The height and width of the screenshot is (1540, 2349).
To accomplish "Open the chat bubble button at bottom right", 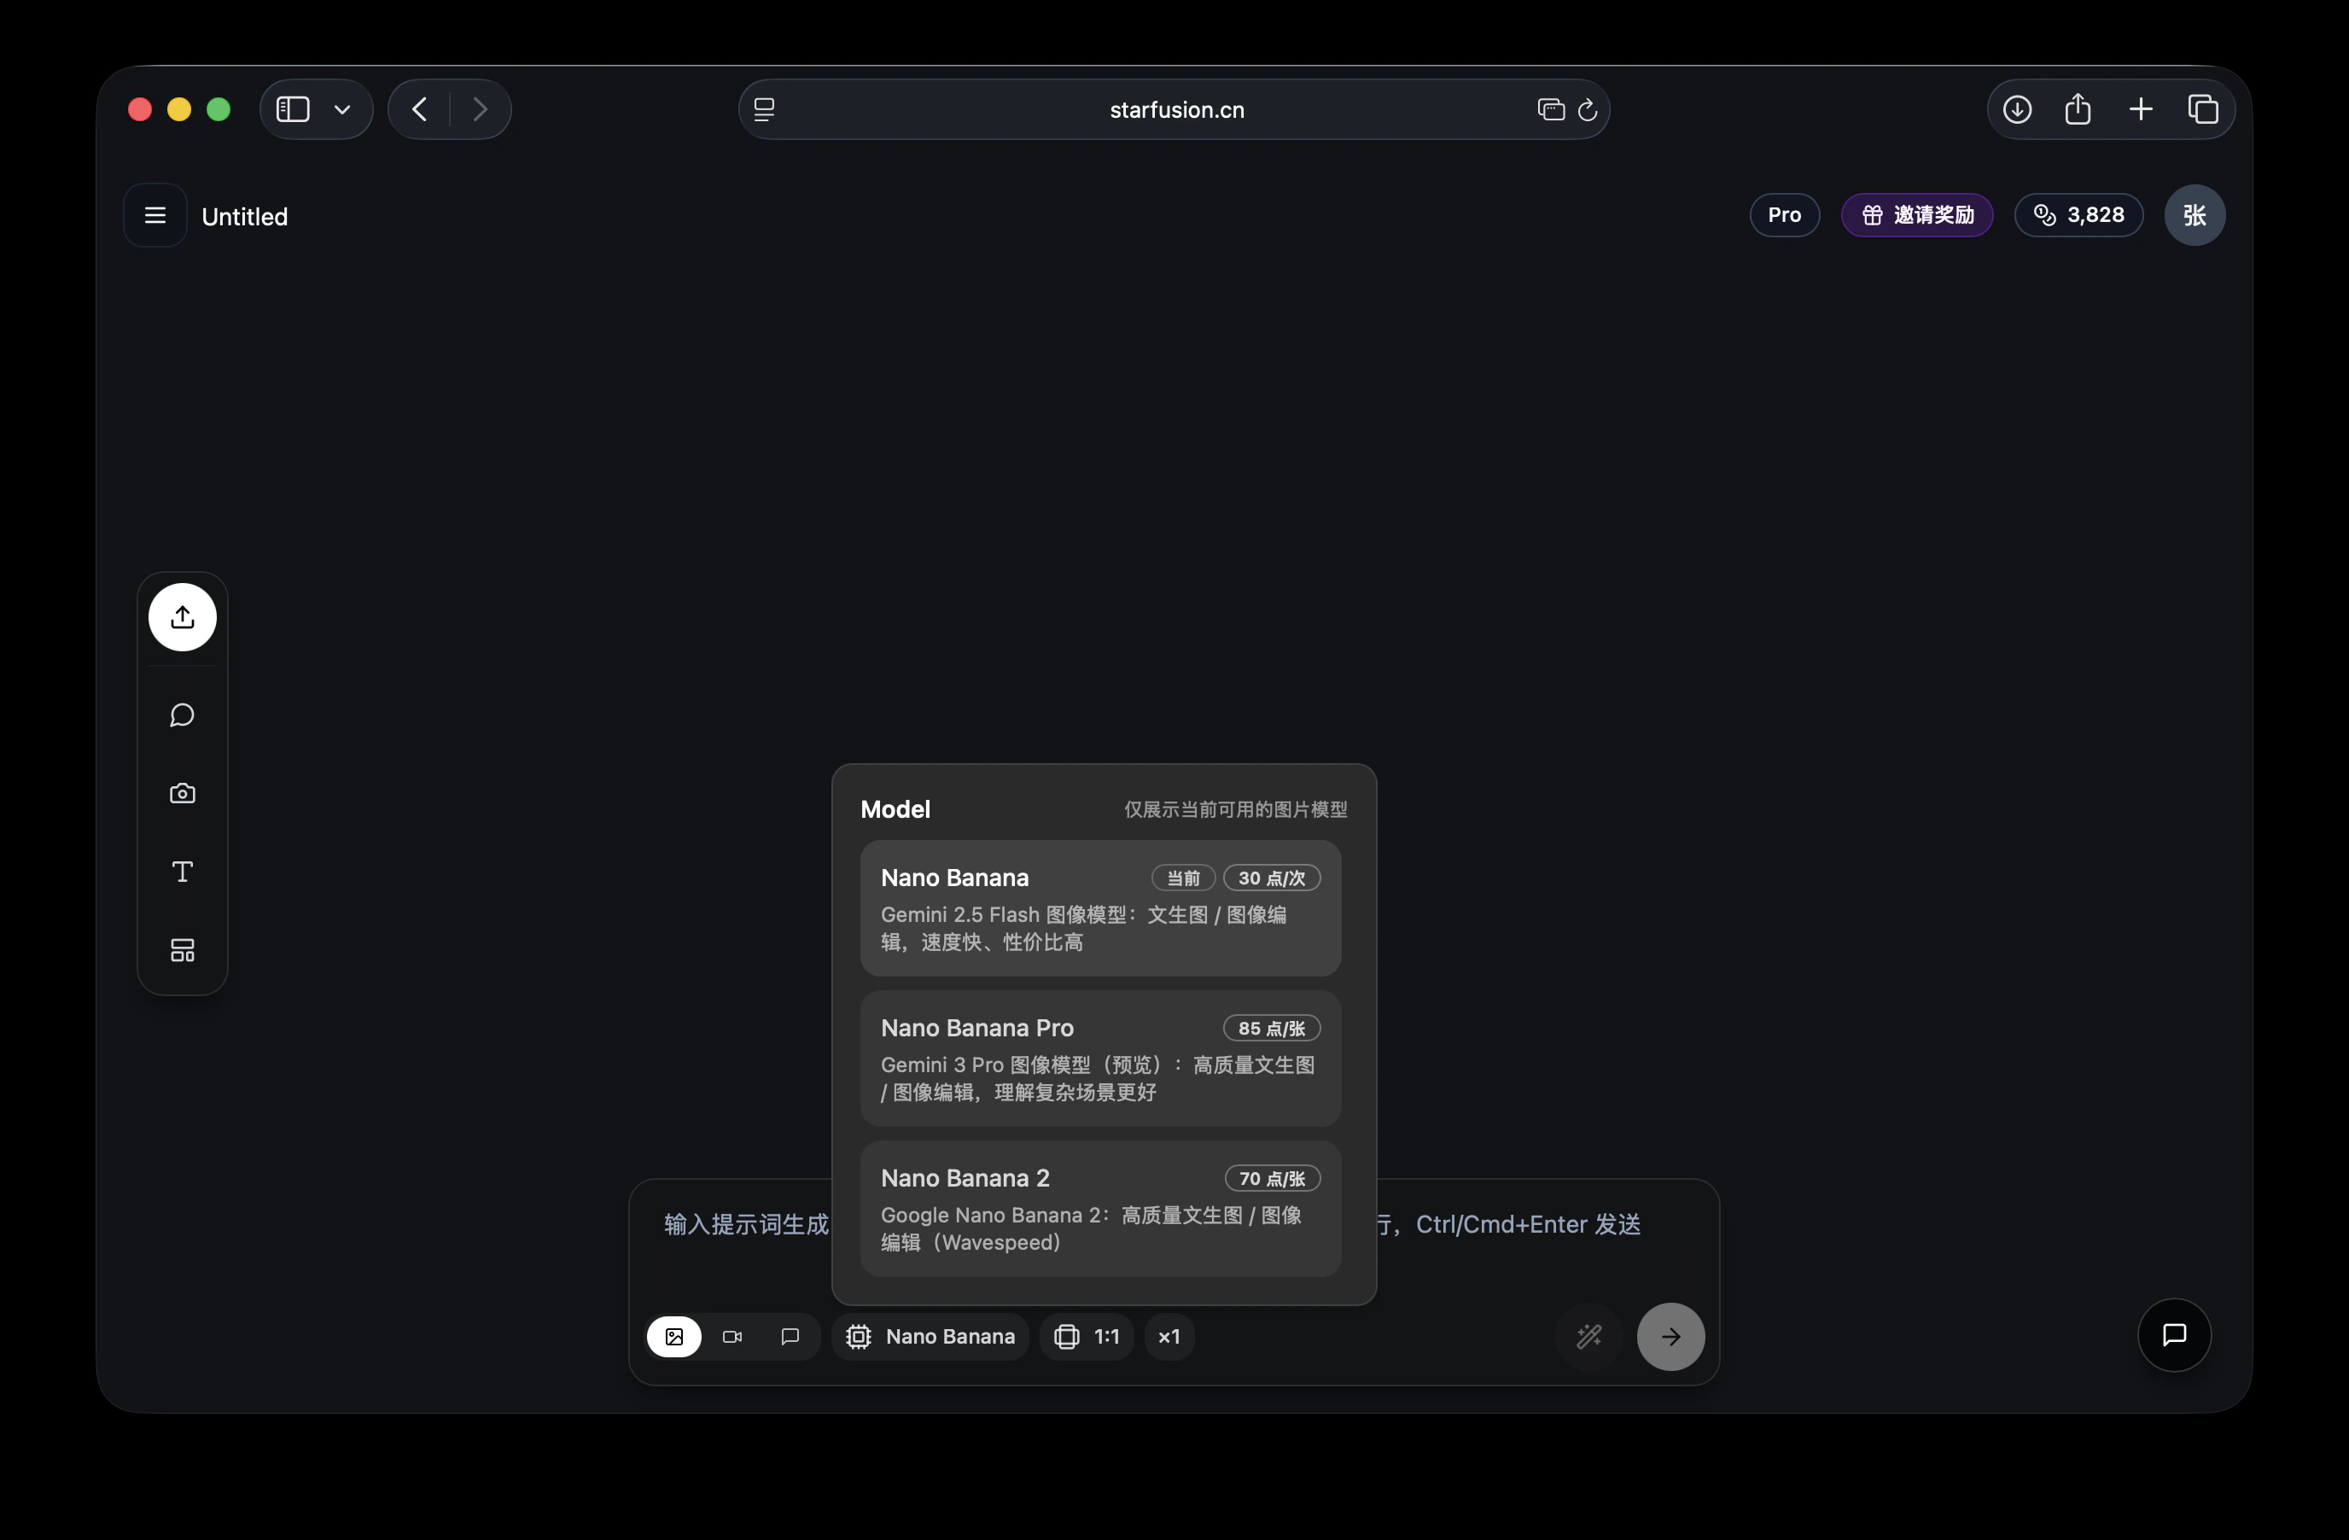I will pyautogui.click(x=2173, y=1334).
